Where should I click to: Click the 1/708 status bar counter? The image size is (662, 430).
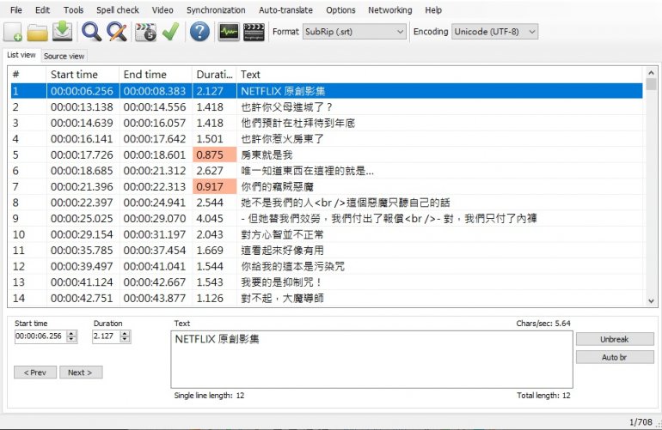[641, 422]
